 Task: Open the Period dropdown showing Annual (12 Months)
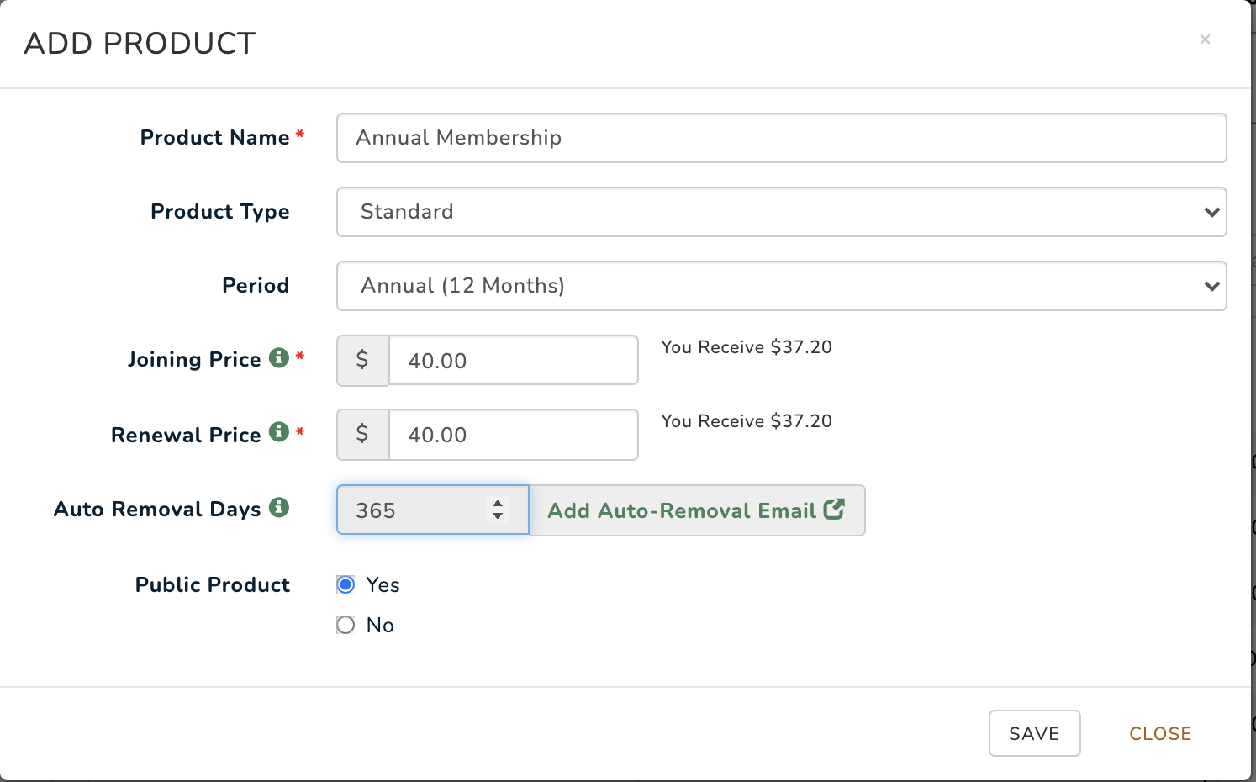(780, 286)
